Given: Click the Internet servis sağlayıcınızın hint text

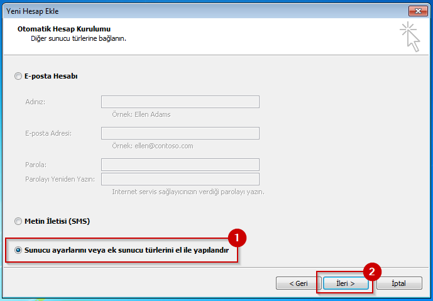Looking at the screenshot, I should pyautogui.click(x=187, y=192).
